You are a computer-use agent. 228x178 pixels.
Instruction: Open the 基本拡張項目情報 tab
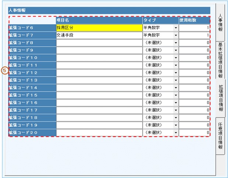tap(220, 60)
